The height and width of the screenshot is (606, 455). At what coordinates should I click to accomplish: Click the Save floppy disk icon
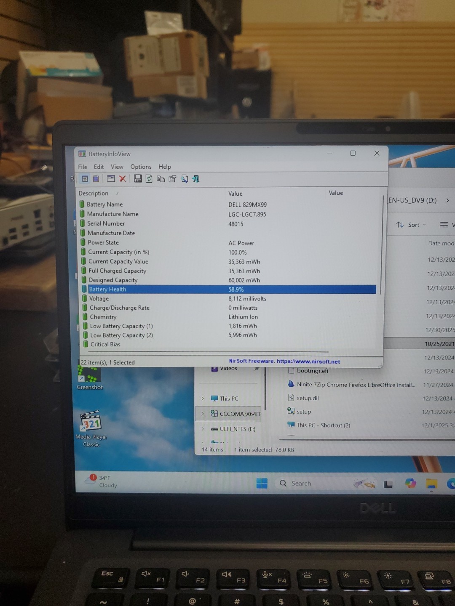(138, 179)
